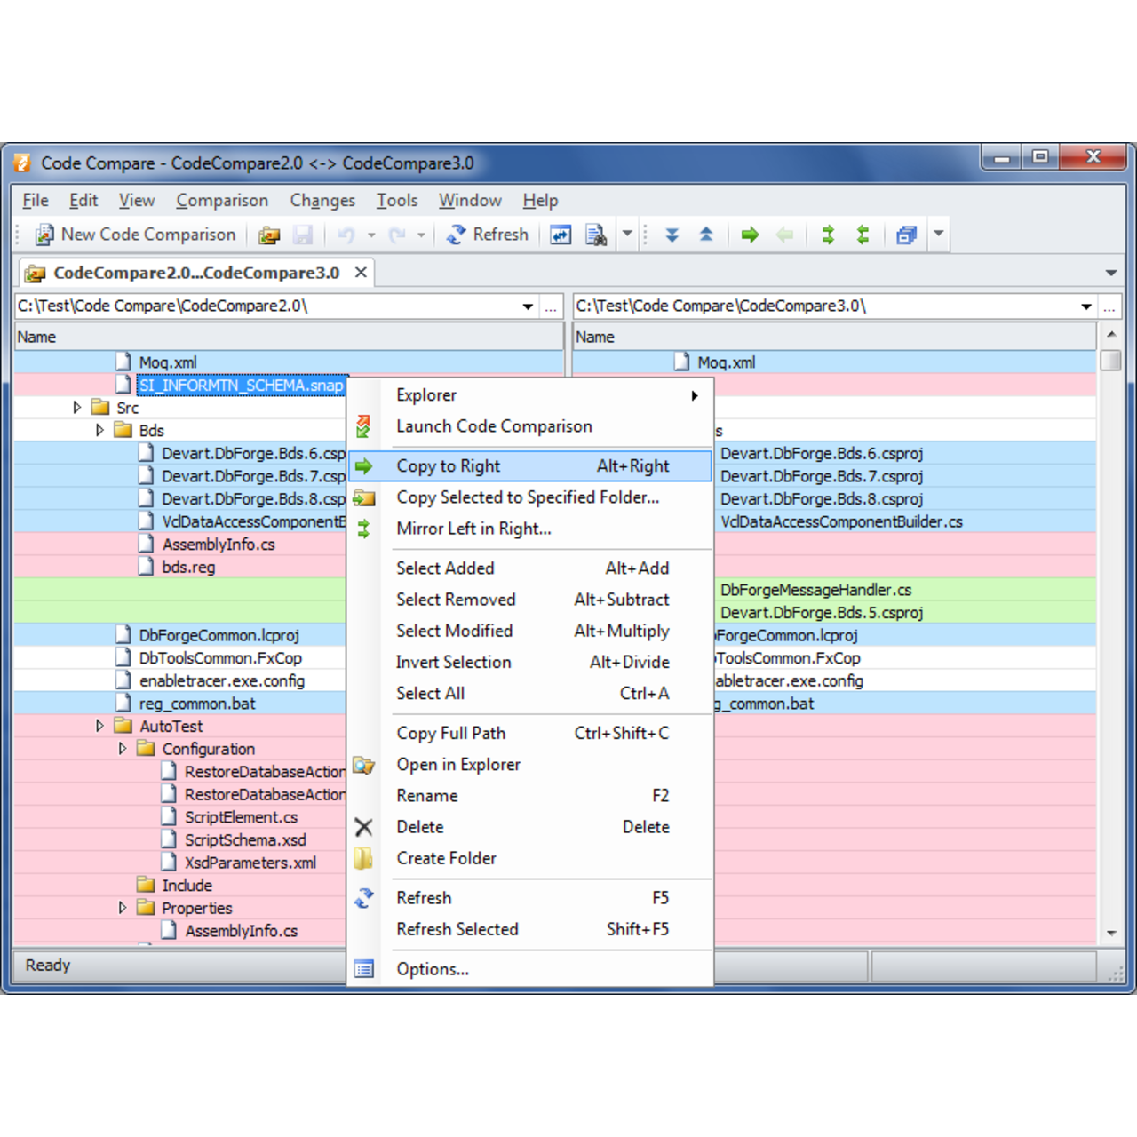Jump to next difference with the down-arrows icon

pos(672,234)
